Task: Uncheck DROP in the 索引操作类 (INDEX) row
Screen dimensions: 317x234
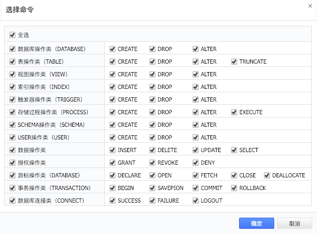Action: (x=153, y=87)
